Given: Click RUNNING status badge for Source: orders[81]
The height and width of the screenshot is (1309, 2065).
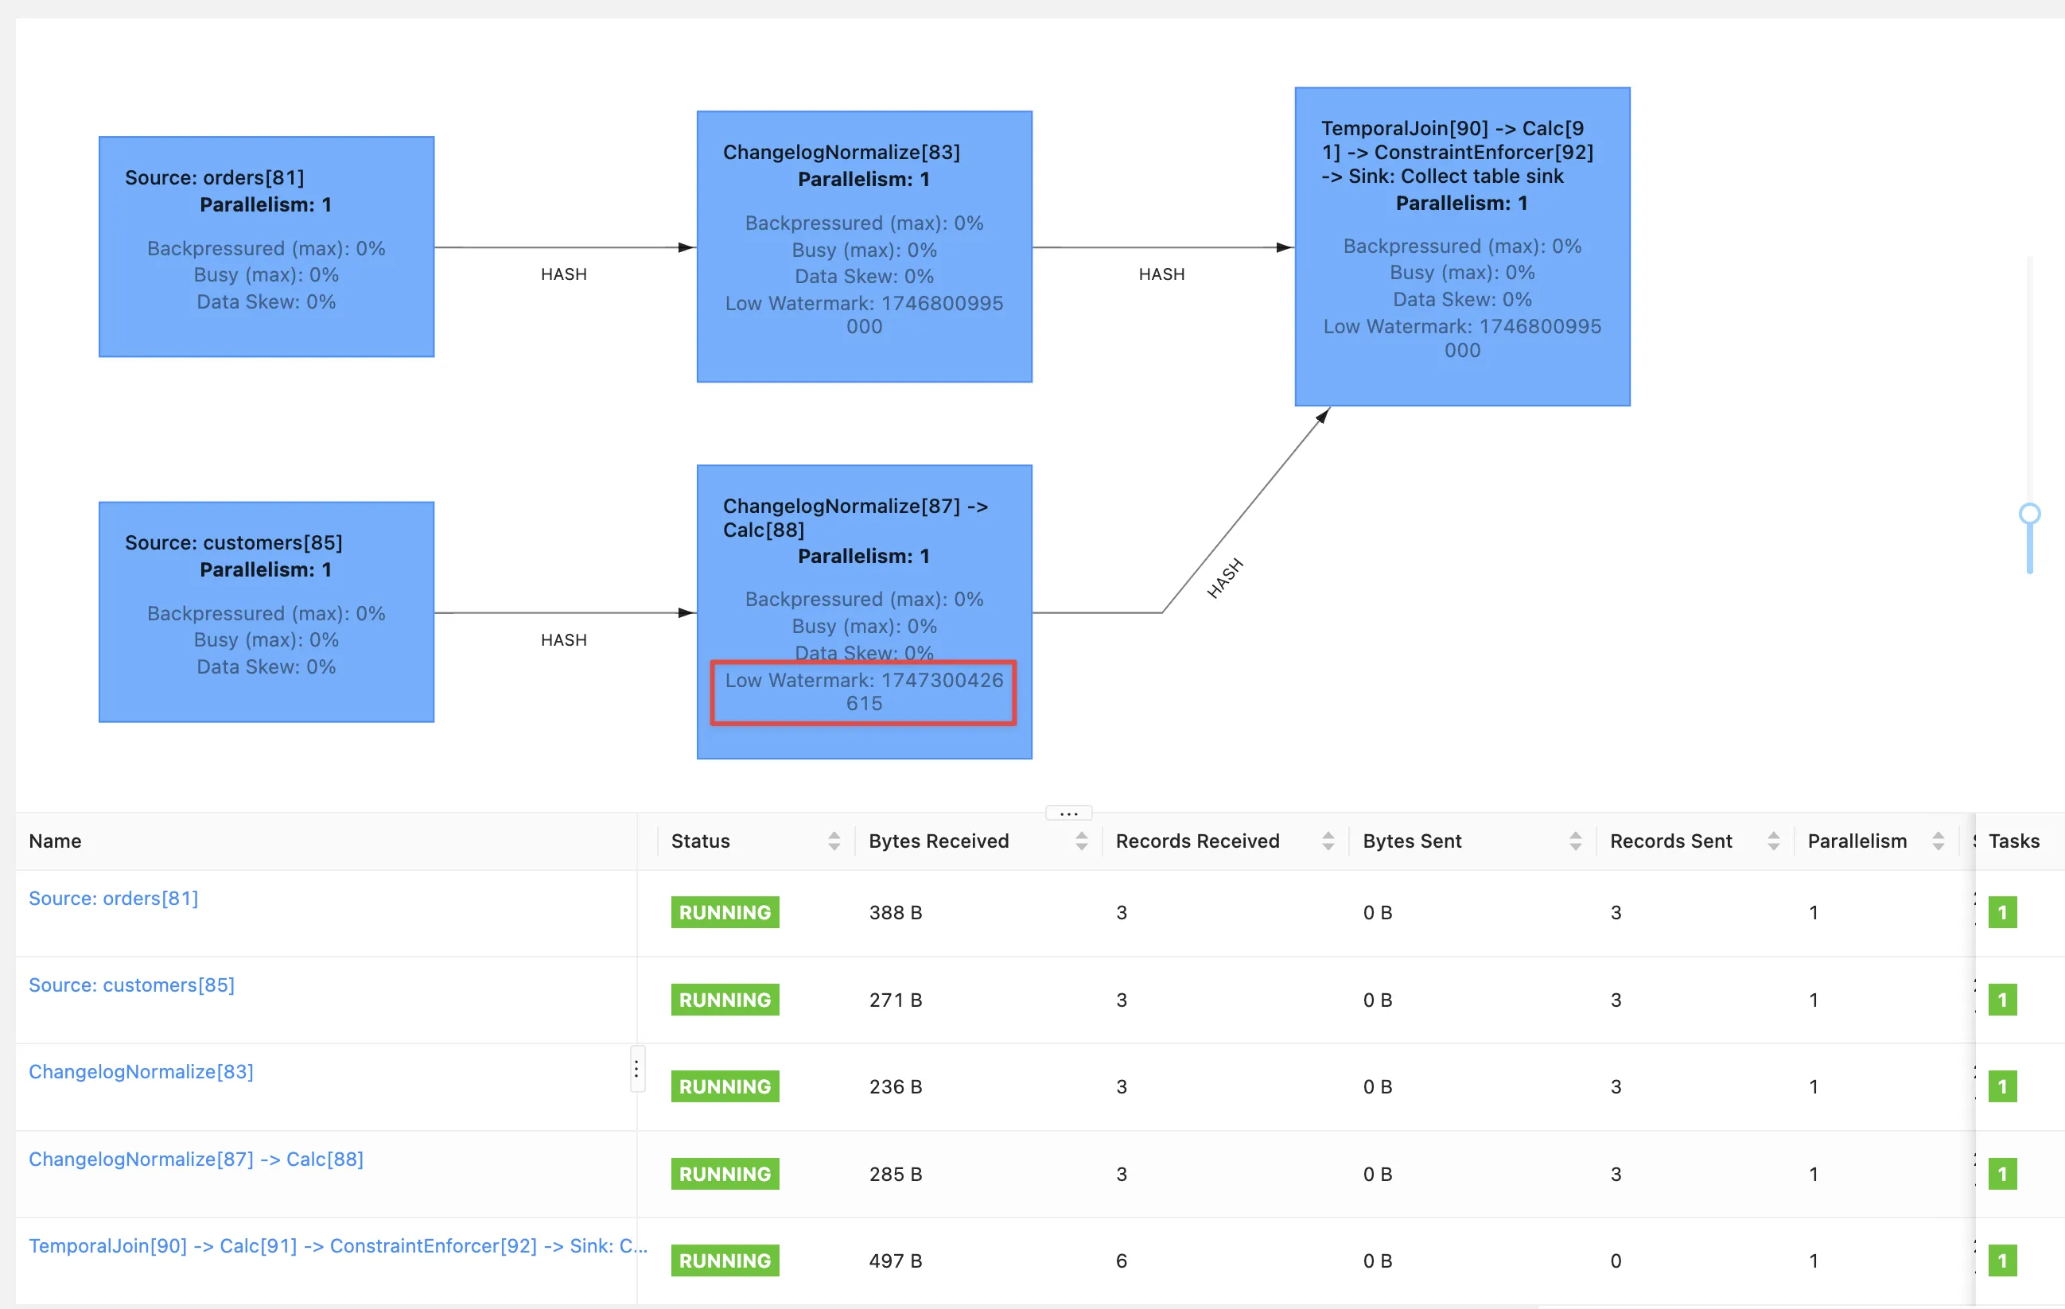Looking at the screenshot, I should (x=725, y=912).
